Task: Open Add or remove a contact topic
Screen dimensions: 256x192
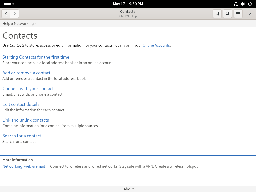Action: (x=26, y=73)
